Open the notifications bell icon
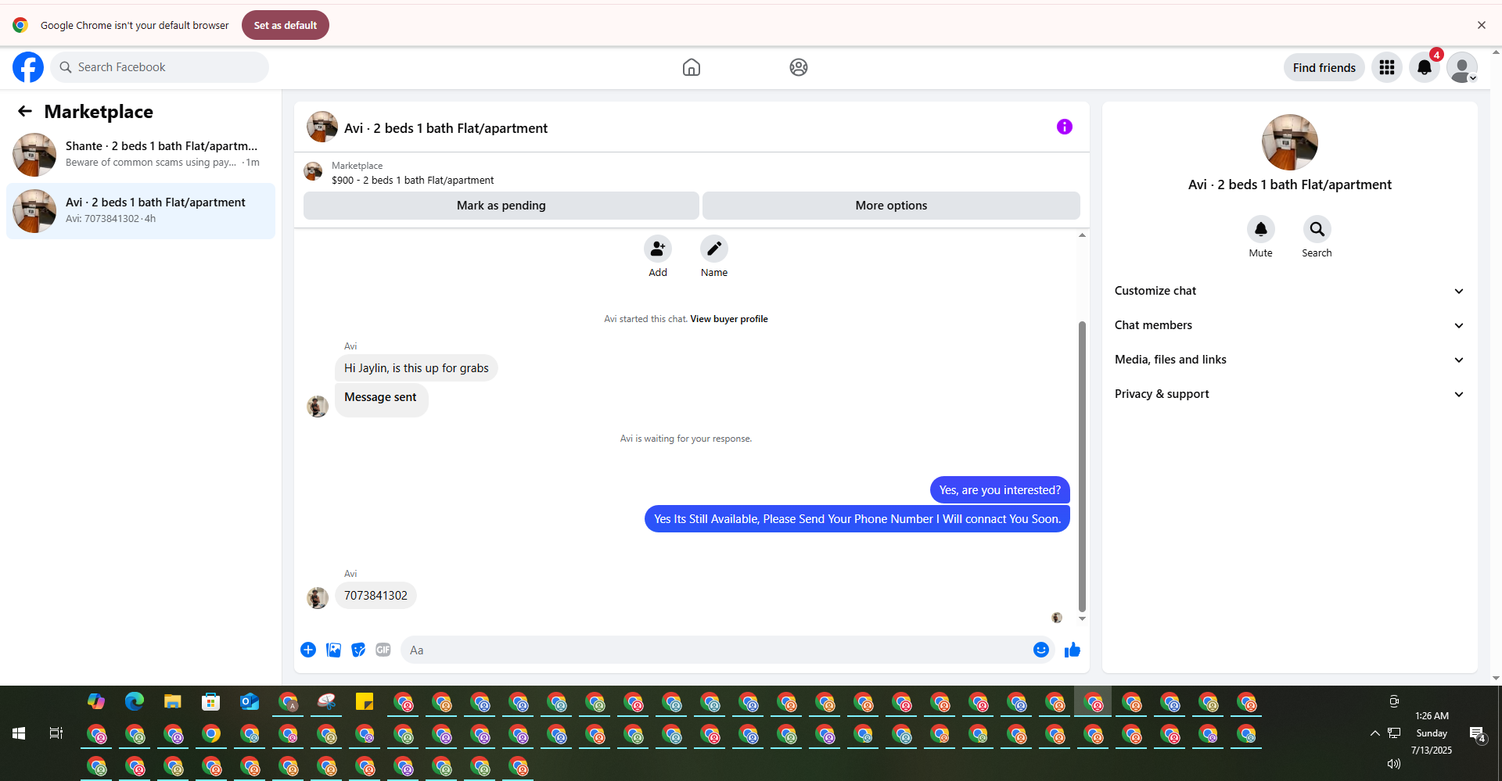This screenshot has height=781, width=1502. click(1425, 67)
